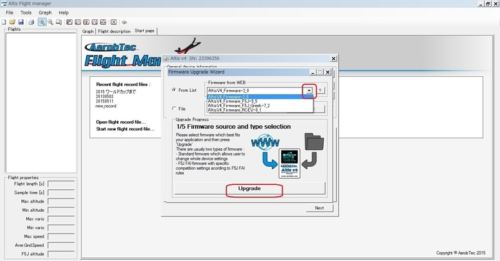Click the zoom-to-fit magnifier icon
Image resolution: width=500 pixels, height=261 pixels.
pos(59,22)
